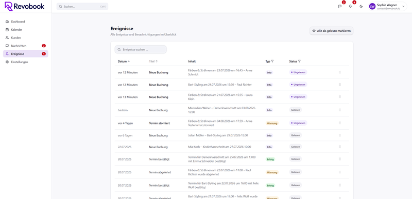This screenshot has height=199, width=412.
Task: Focus the Ereignisse suchen field
Action: 141,49
